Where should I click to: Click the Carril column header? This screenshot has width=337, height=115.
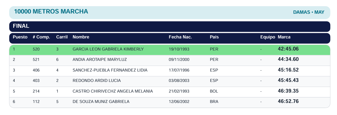point(62,37)
